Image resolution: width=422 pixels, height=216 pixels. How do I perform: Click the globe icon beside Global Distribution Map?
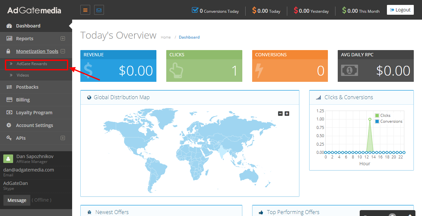[89, 98]
